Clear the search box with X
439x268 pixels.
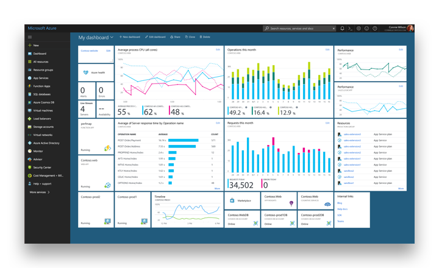[x=334, y=28]
